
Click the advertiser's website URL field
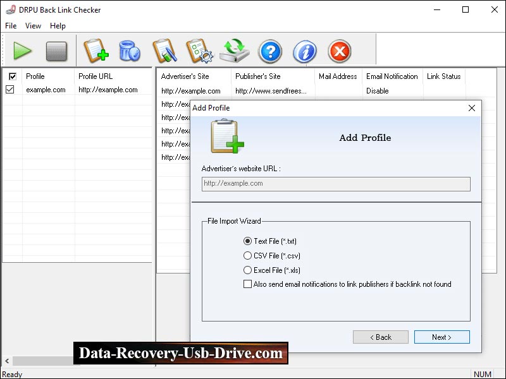(335, 184)
